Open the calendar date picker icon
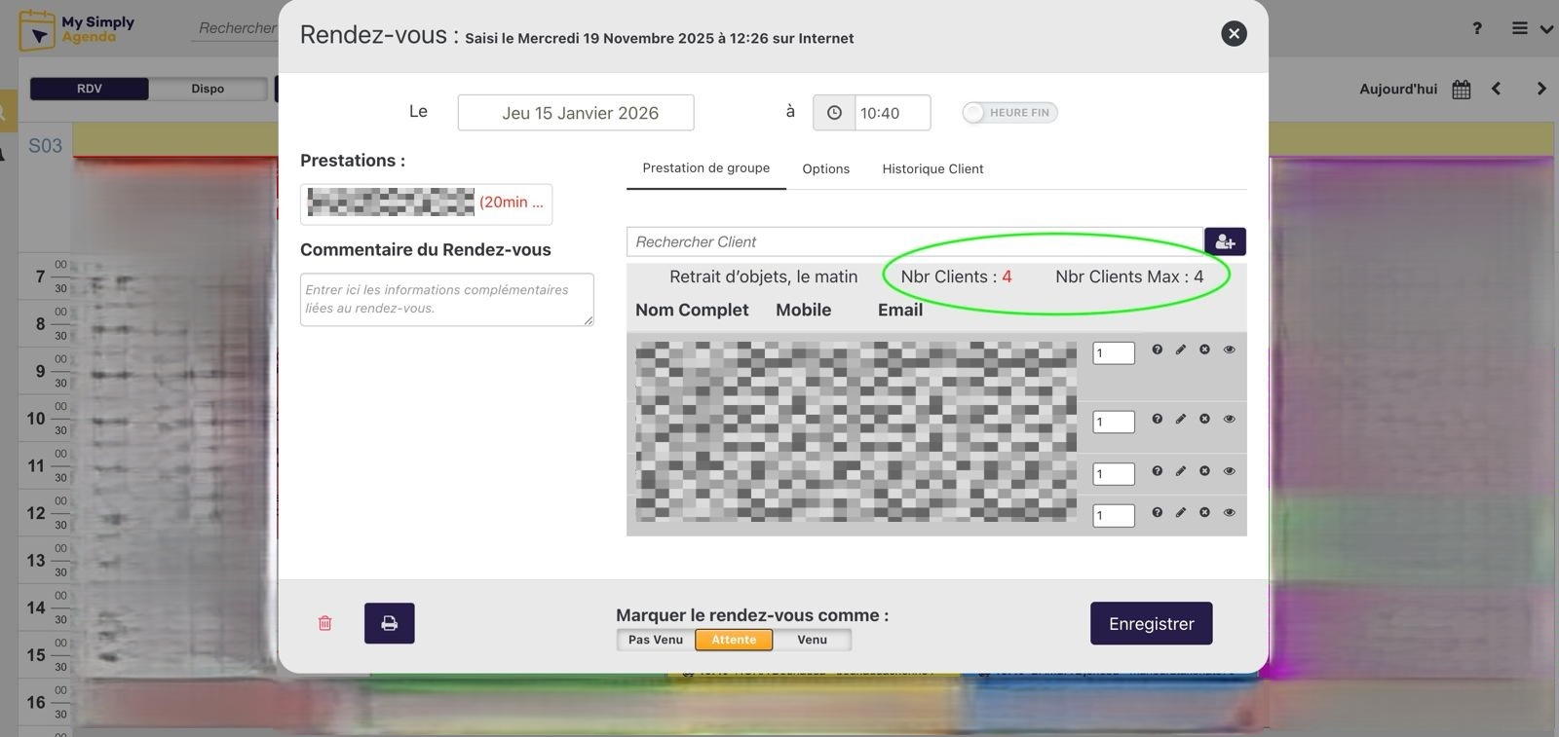 tap(1461, 90)
